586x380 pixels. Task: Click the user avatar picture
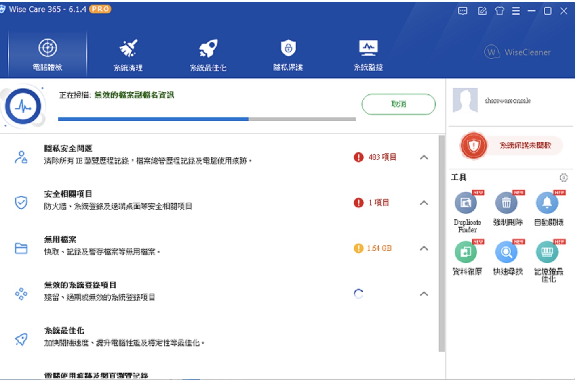(465, 100)
